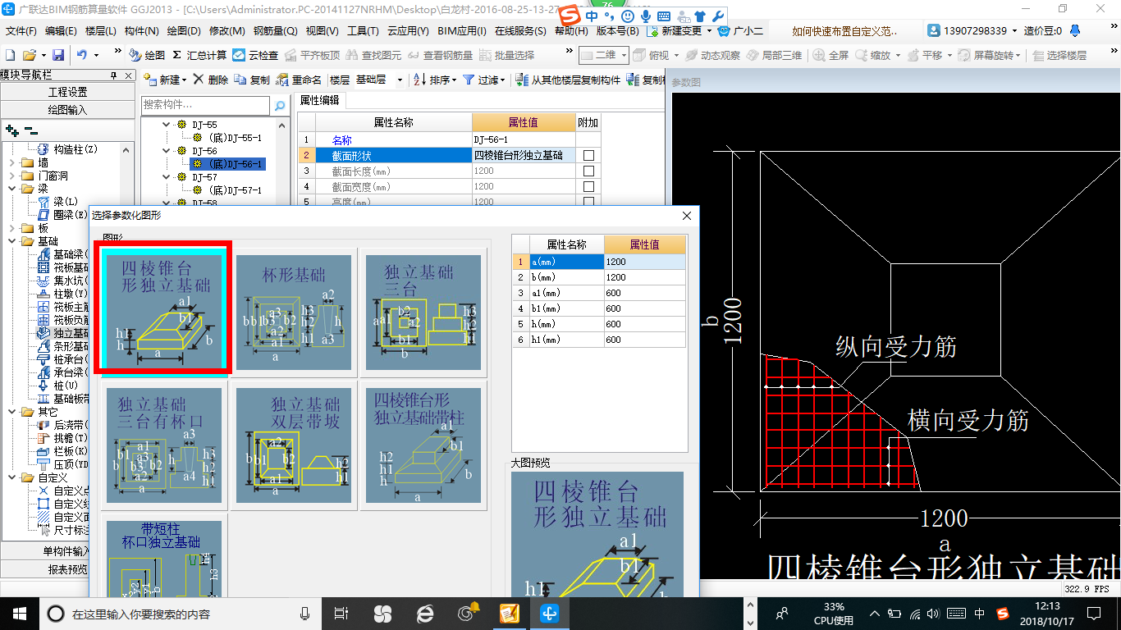Select 梁(L) in navigator tree
The width and height of the screenshot is (1121, 630).
(58, 202)
